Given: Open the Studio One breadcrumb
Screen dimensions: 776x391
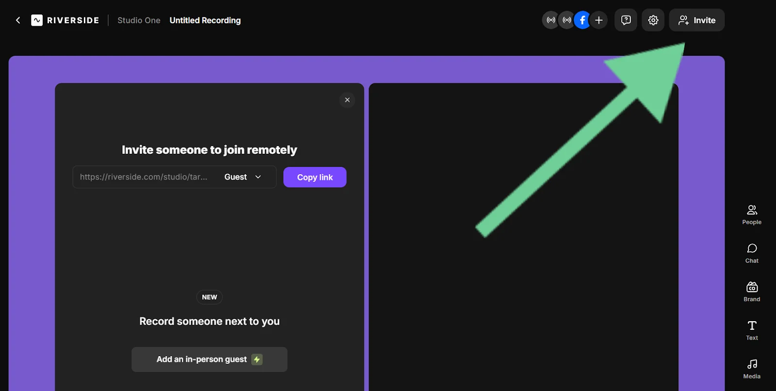Looking at the screenshot, I should (x=139, y=20).
